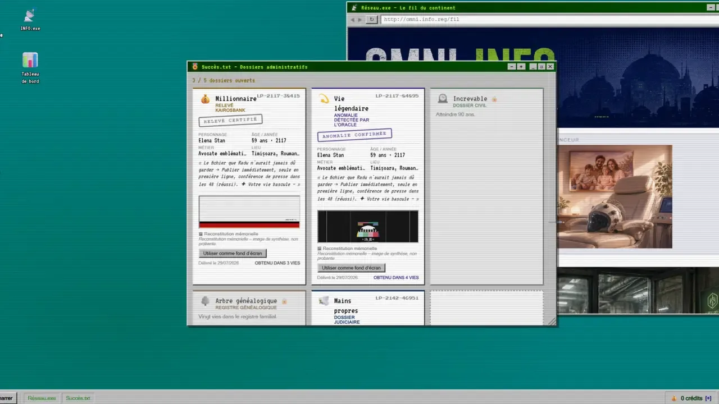Go back in the Réseau.exe browser
The height and width of the screenshot is (404, 719).
click(353, 19)
